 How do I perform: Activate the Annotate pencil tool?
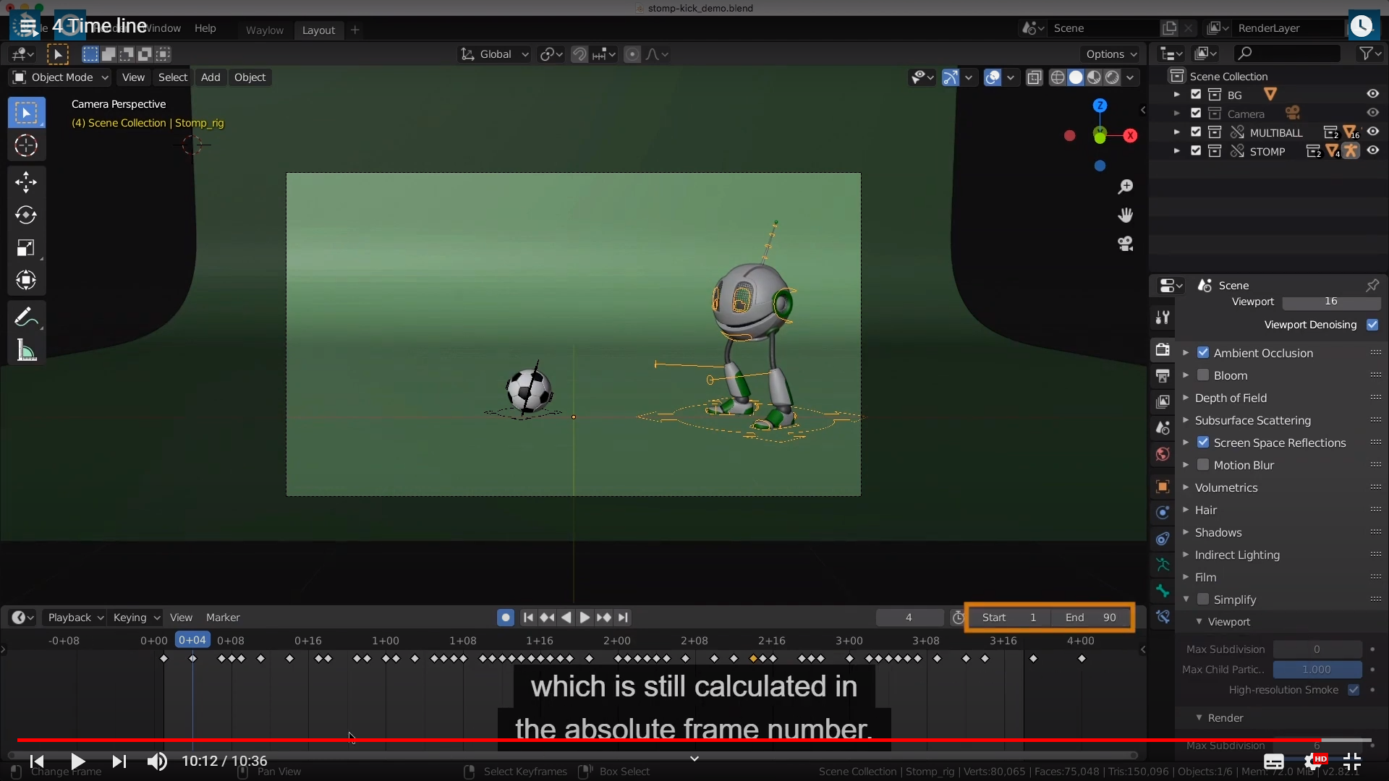click(x=26, y=317)
